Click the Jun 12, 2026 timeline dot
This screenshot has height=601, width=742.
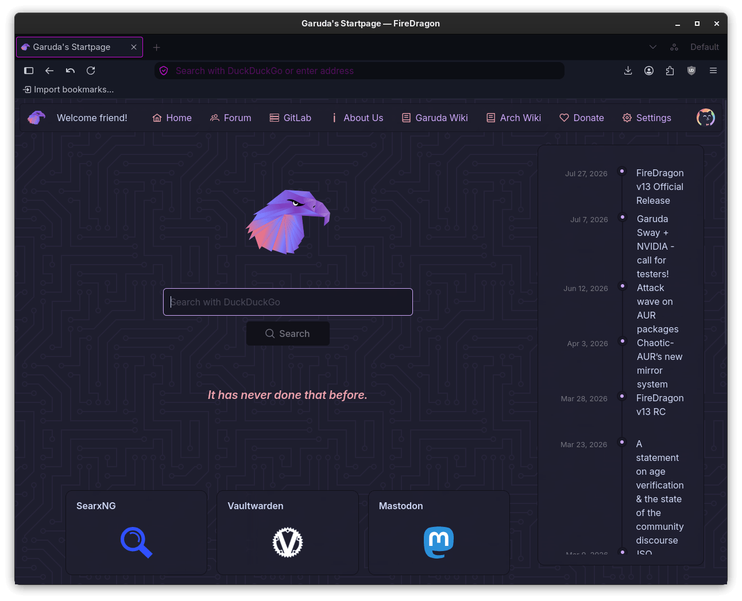[x=622, y=286]
